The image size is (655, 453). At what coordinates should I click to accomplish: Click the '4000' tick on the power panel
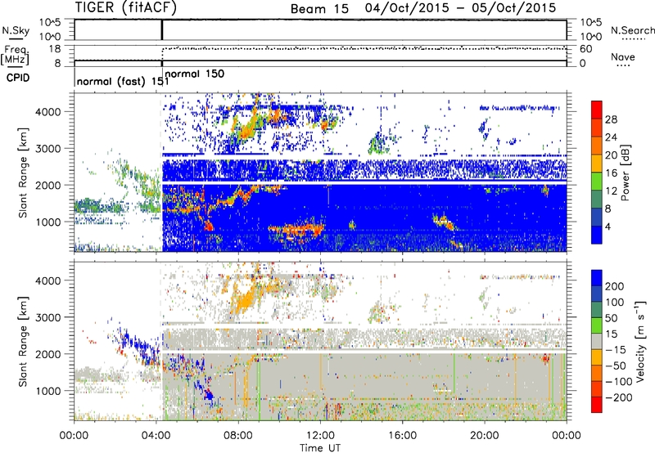coord(47,112)
